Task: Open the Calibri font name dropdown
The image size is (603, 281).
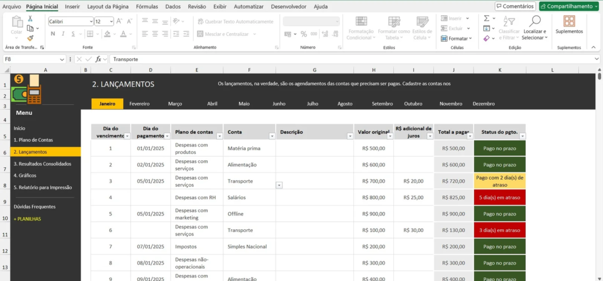Action: 71,21
